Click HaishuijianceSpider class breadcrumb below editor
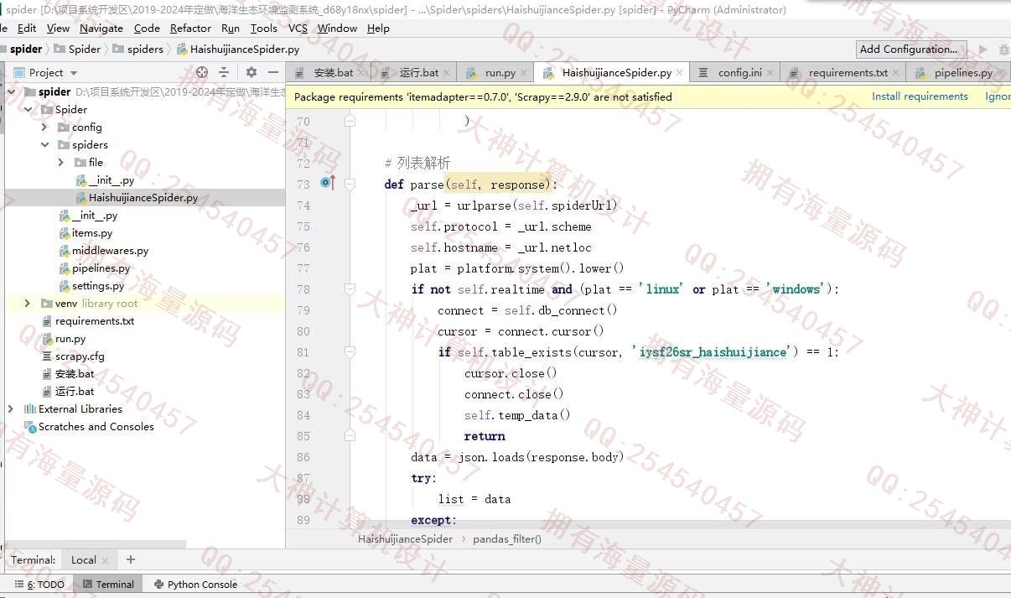 point(405,539)
